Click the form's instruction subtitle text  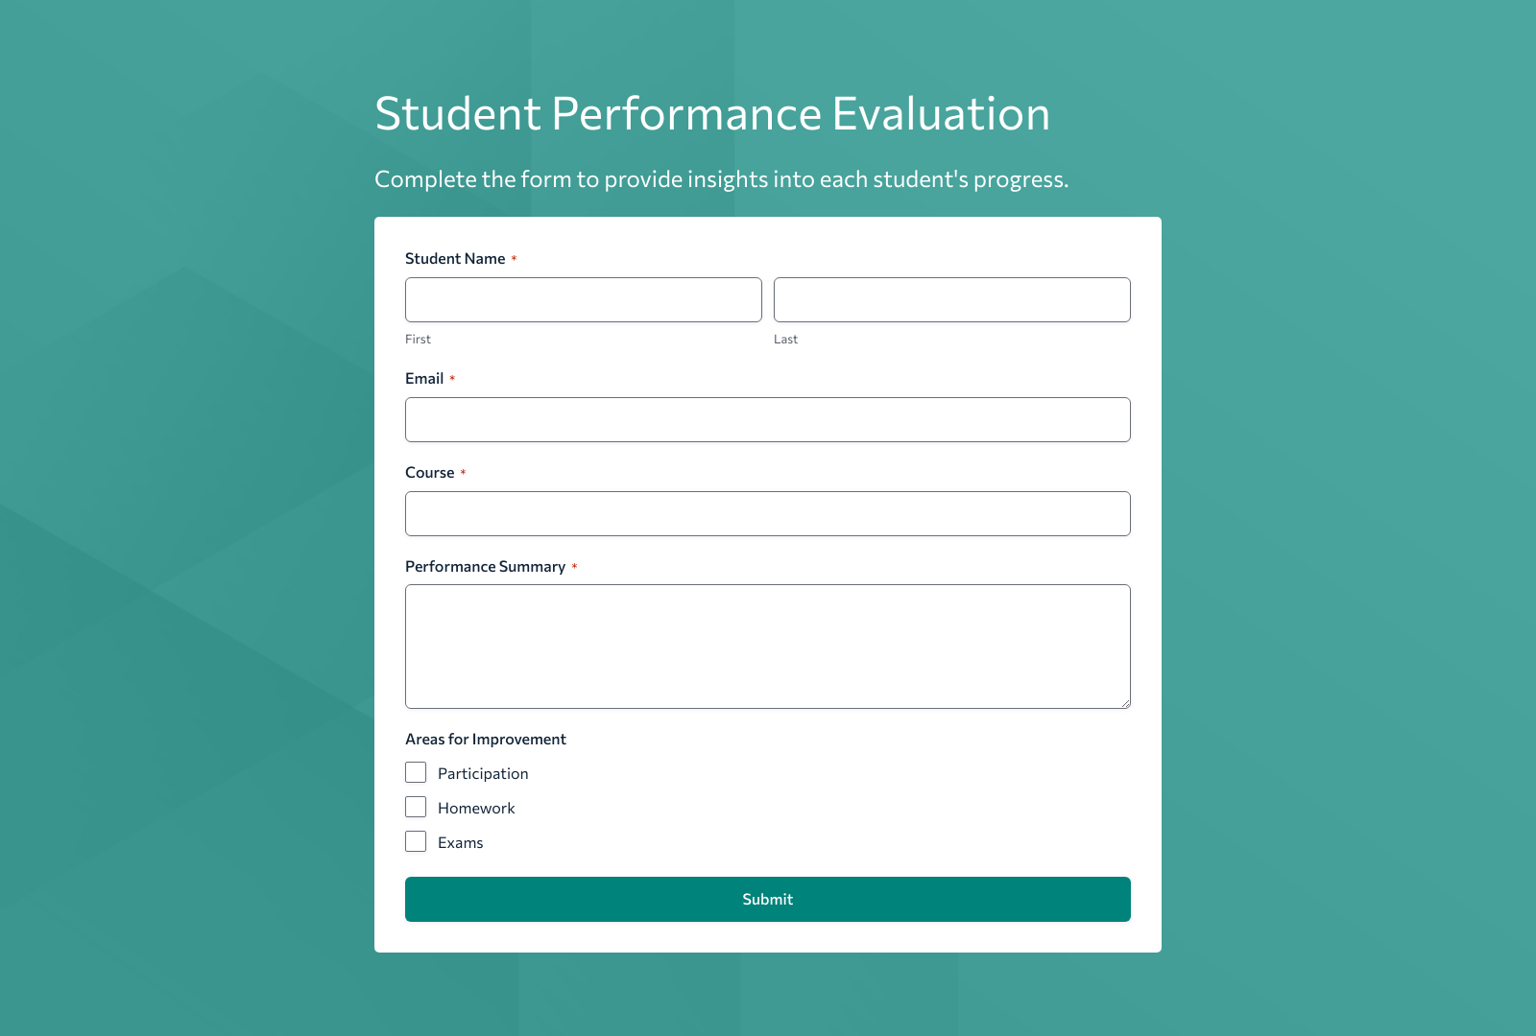click(721, 178)
